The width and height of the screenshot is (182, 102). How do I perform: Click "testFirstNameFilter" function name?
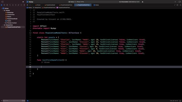point(52,60)
